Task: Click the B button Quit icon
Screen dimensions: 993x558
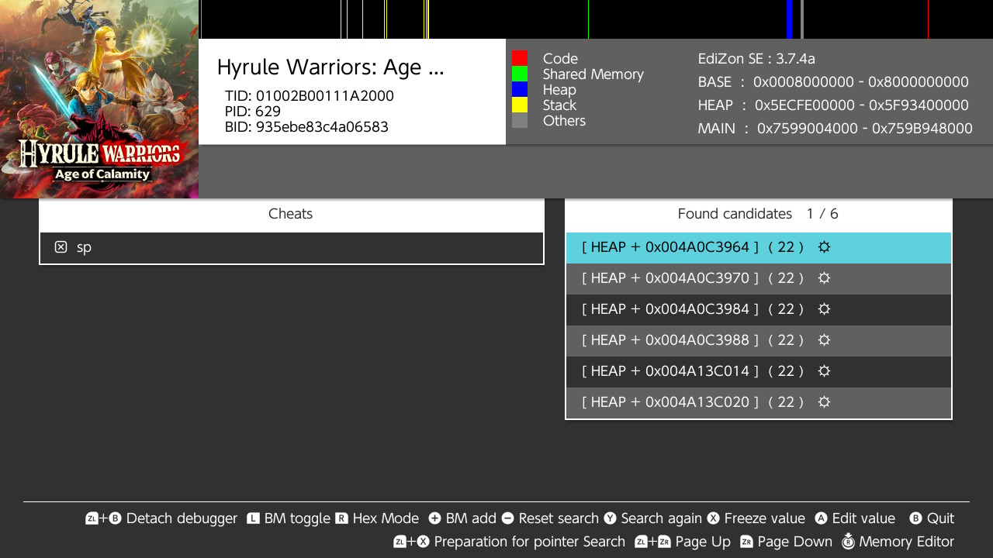Action: pyautogui.click(x=915, y=518)
